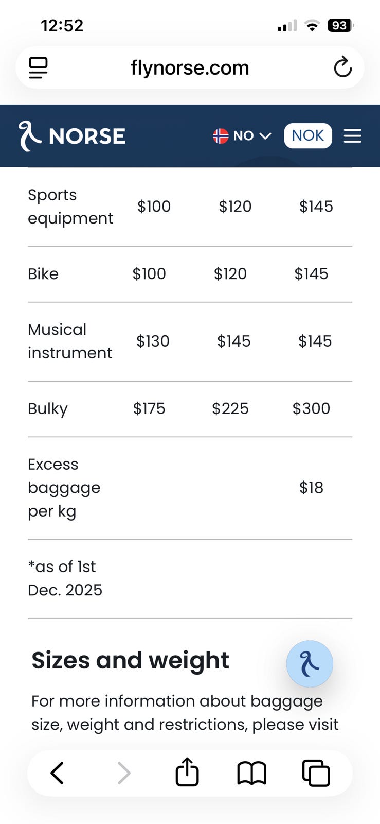
Task: Tap the forward navigation arrow
Action: (x=123, y=773)
